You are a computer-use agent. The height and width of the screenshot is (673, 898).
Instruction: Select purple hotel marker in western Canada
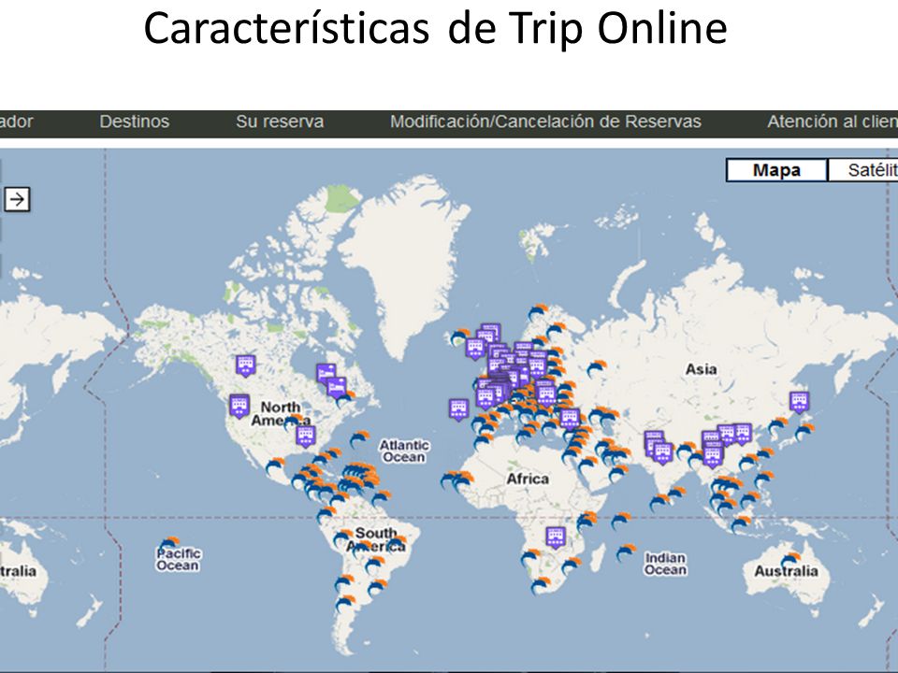(x=246, y=365)
